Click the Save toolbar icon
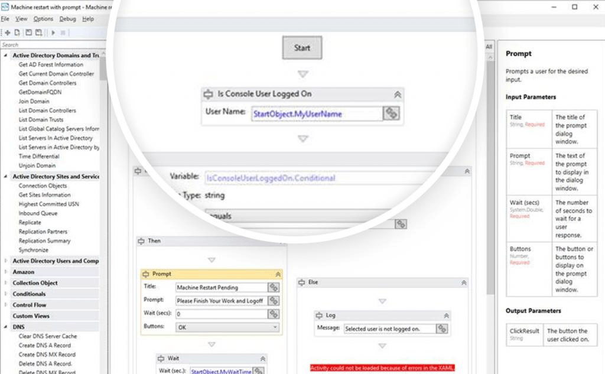Screen dimensions: 605x374 click(28, 33)
